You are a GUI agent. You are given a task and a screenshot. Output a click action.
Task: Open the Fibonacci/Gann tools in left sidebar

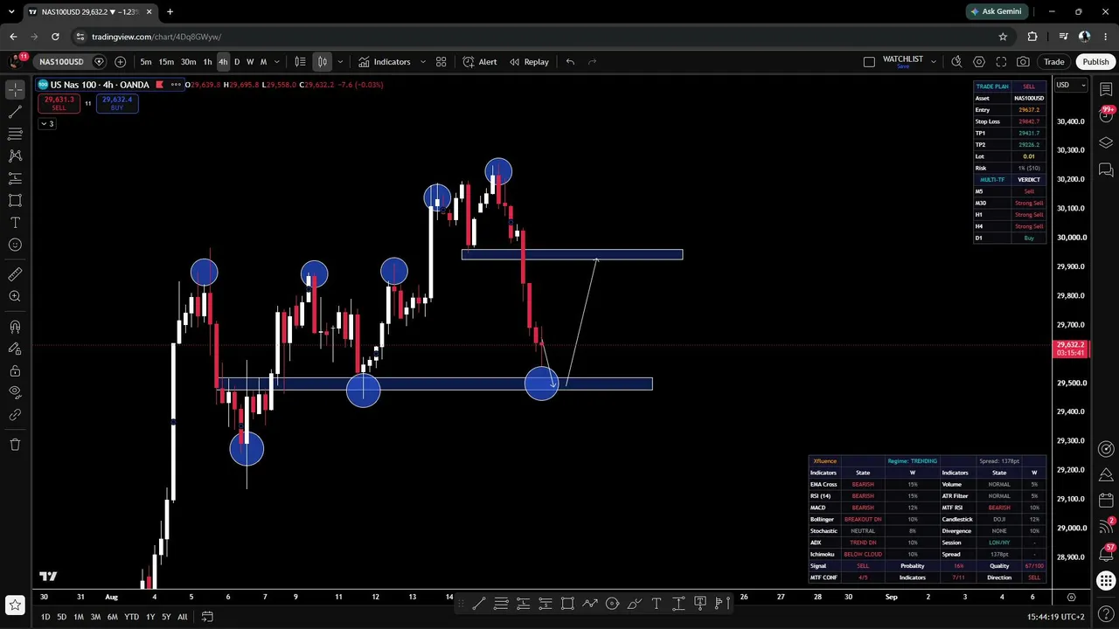(x=15, y=134)
